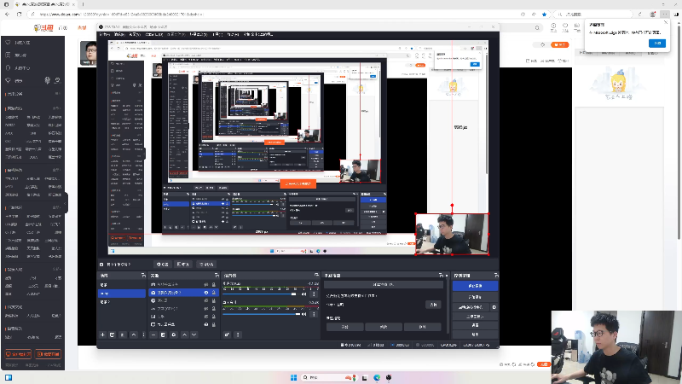
Task: Toggle visibility eye of highlighted source row
Action: click(206, 293)
